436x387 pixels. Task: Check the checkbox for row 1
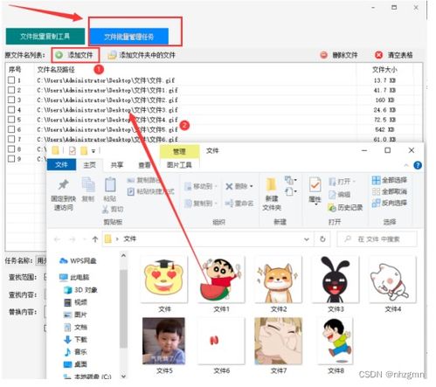(11, 80)
